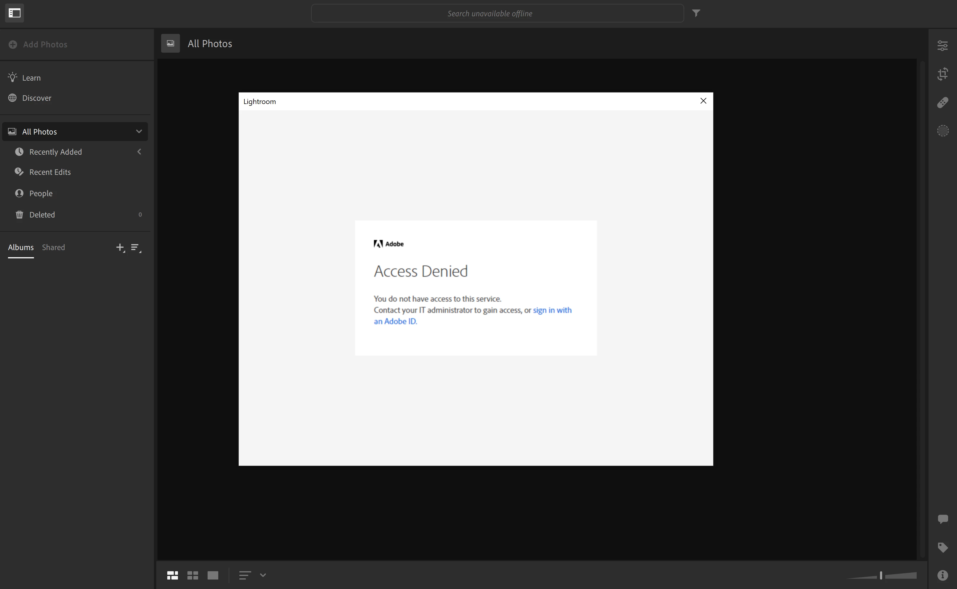Open sort order dropdown arrow

(263, 575)
